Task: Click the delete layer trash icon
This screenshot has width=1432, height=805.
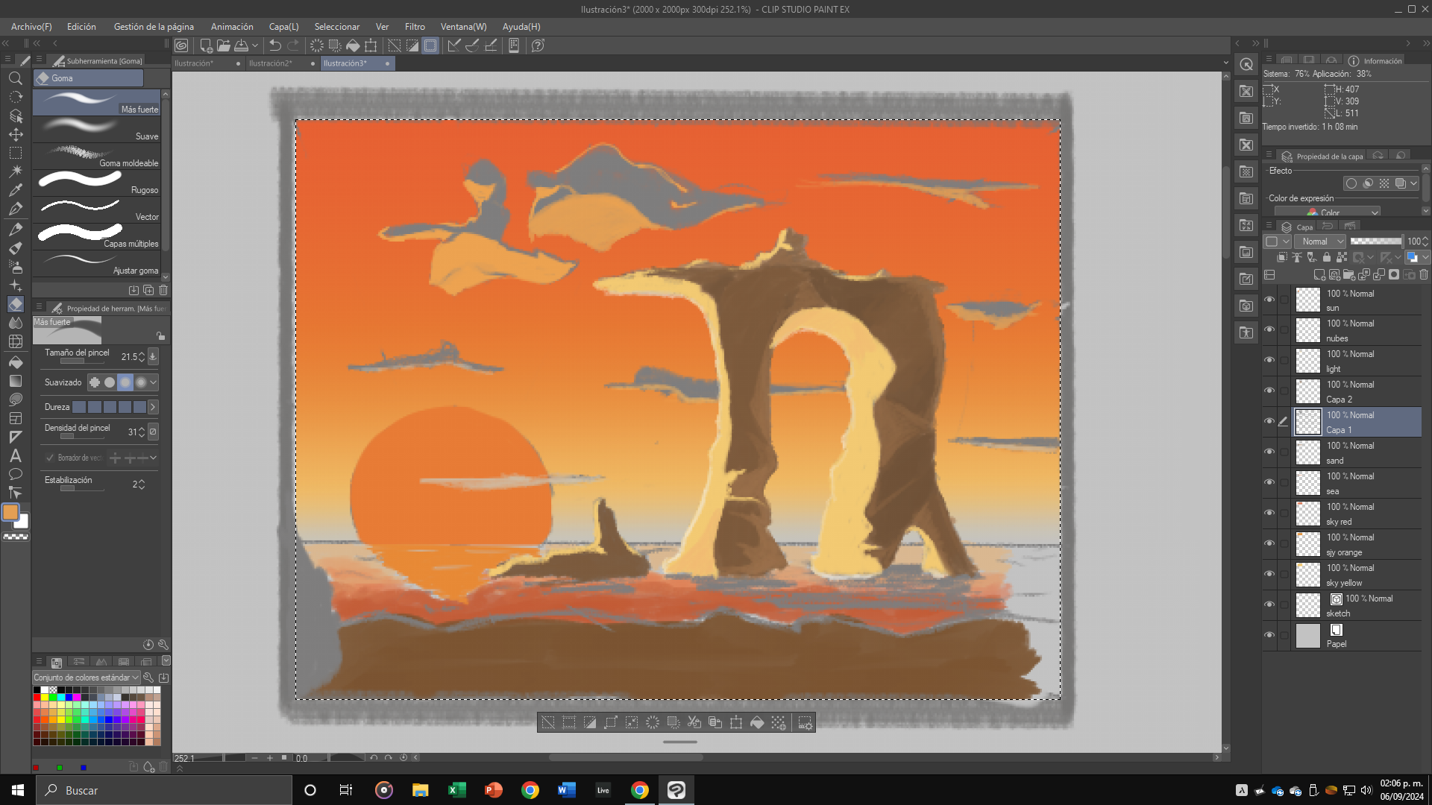Action: pos(1424,275)
